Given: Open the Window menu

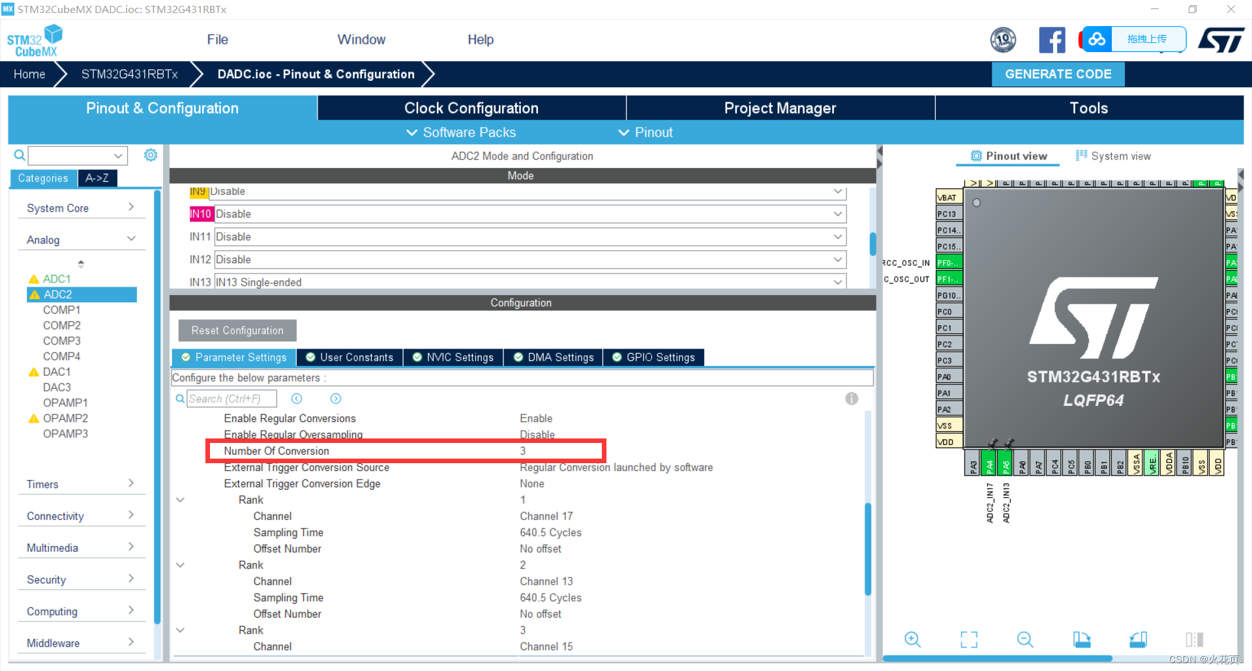Looking at the screenshot, I should [361, 40].
